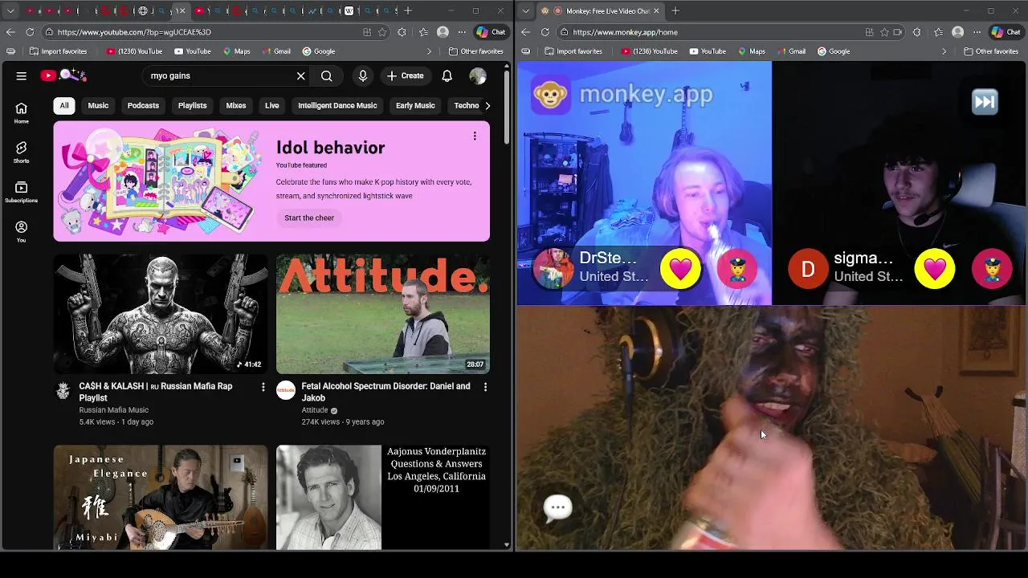Open the Create dropdown button
Viewport: 1028px width, 578px height.
point(405,75)
